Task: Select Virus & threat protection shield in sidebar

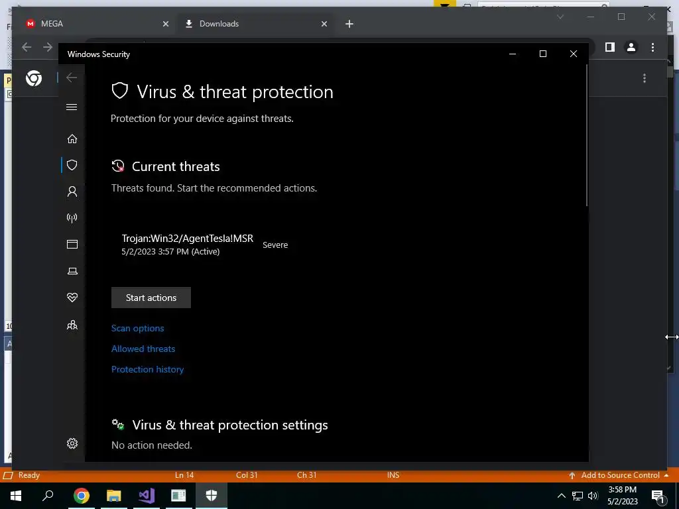Action: click(72, 165)
